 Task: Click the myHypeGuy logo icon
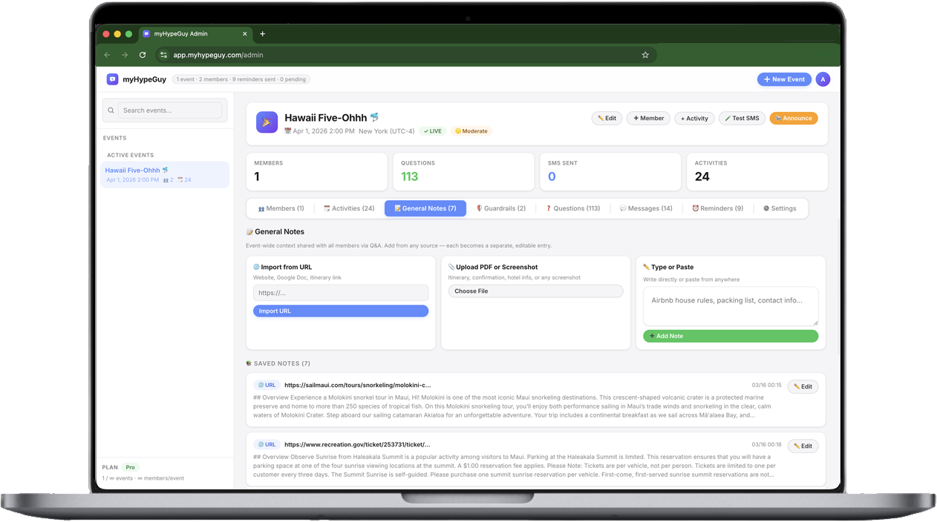(x=112, y=79)
